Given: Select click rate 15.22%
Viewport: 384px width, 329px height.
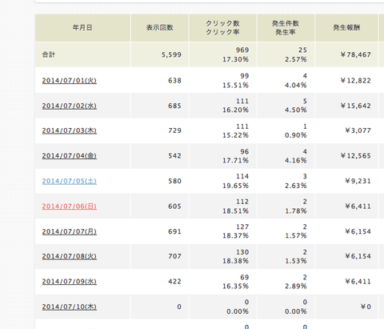Looking at the screenshot, I should coord(236,135).
